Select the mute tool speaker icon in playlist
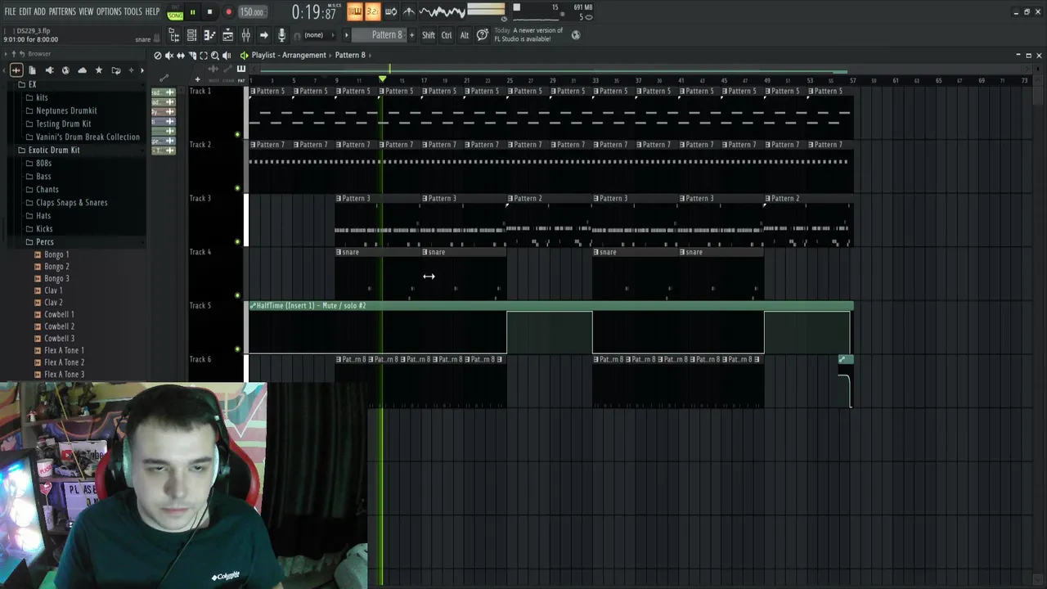1047x589 pixels. click(169, 56)
